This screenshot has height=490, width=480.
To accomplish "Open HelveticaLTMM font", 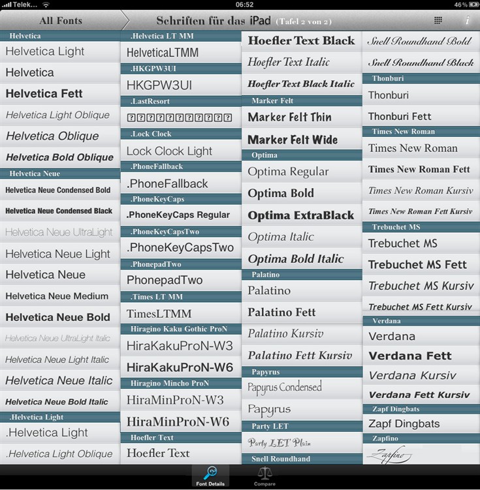I will pos(181,52).
